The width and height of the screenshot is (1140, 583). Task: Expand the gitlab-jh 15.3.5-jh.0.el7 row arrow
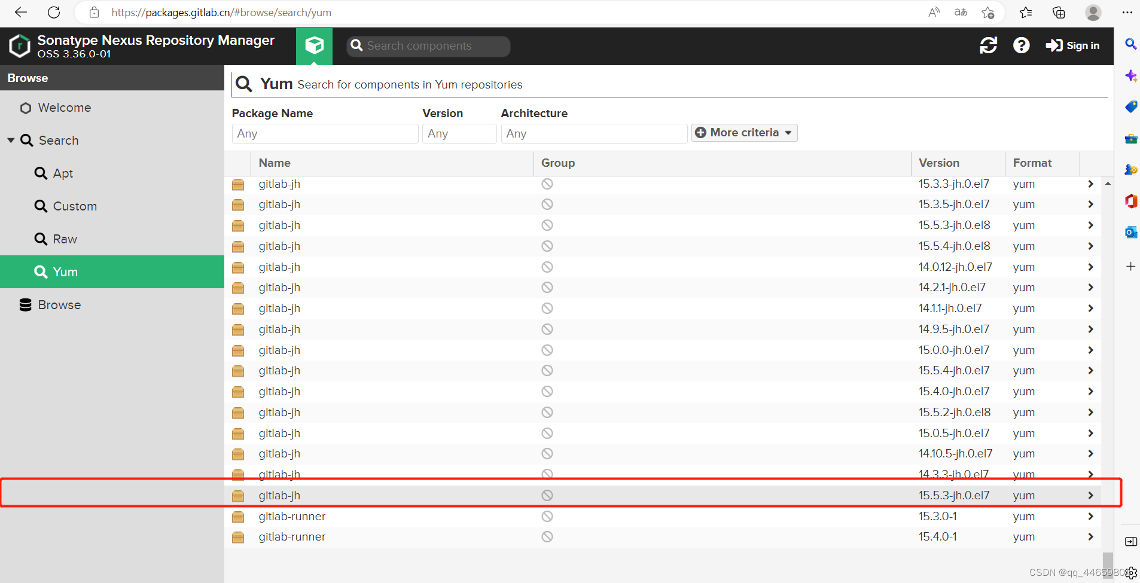pos(1090,204)
